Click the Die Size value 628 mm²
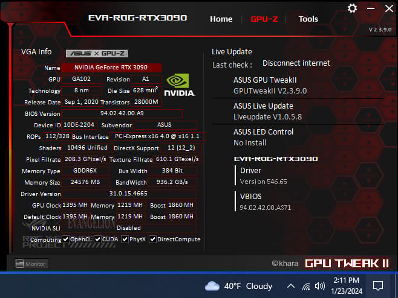The image size is (398, 298). coord(146,90)
